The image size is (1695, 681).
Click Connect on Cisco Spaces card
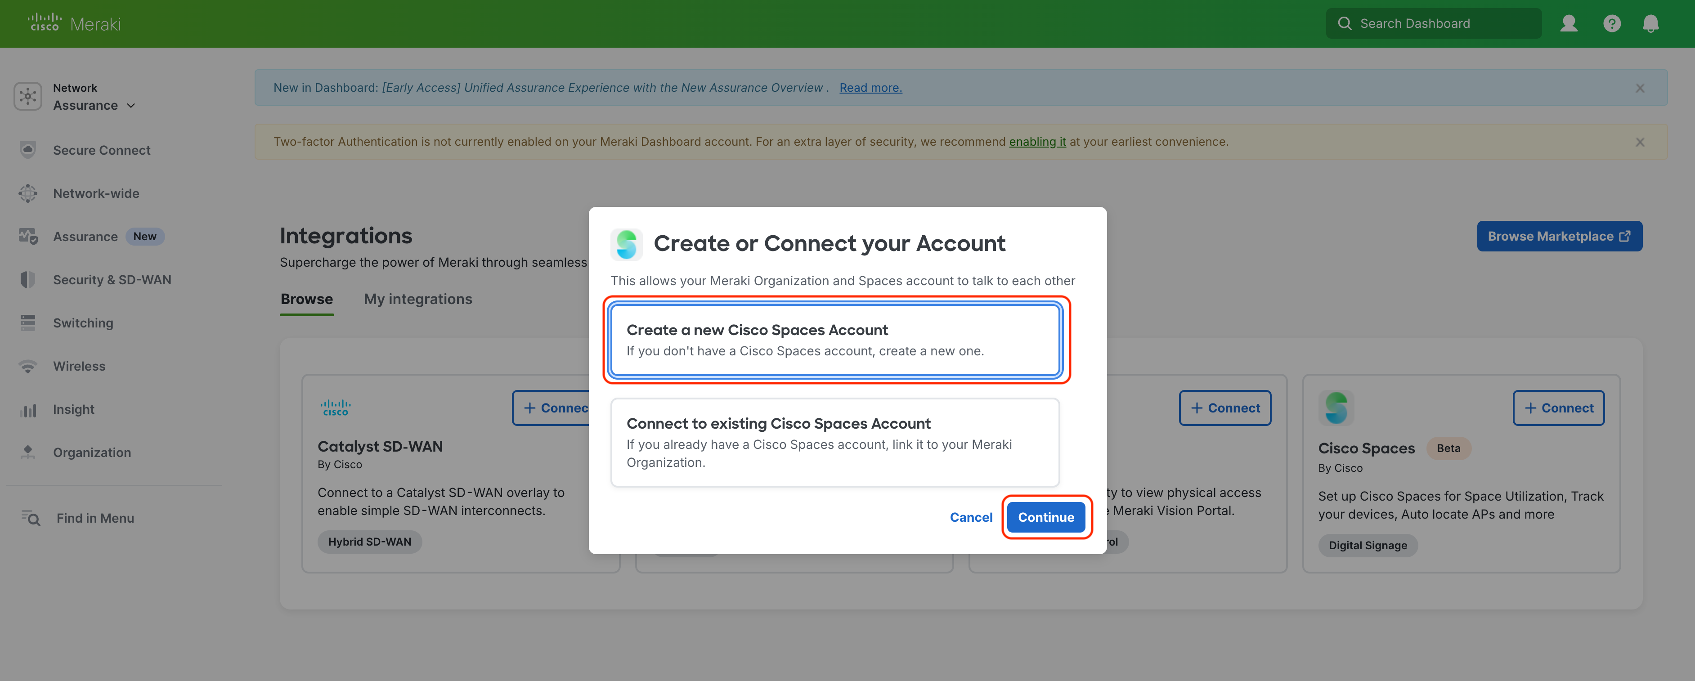point(1558,408)
